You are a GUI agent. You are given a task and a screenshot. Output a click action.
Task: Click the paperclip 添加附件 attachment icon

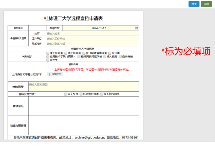[x=50, y=74]
